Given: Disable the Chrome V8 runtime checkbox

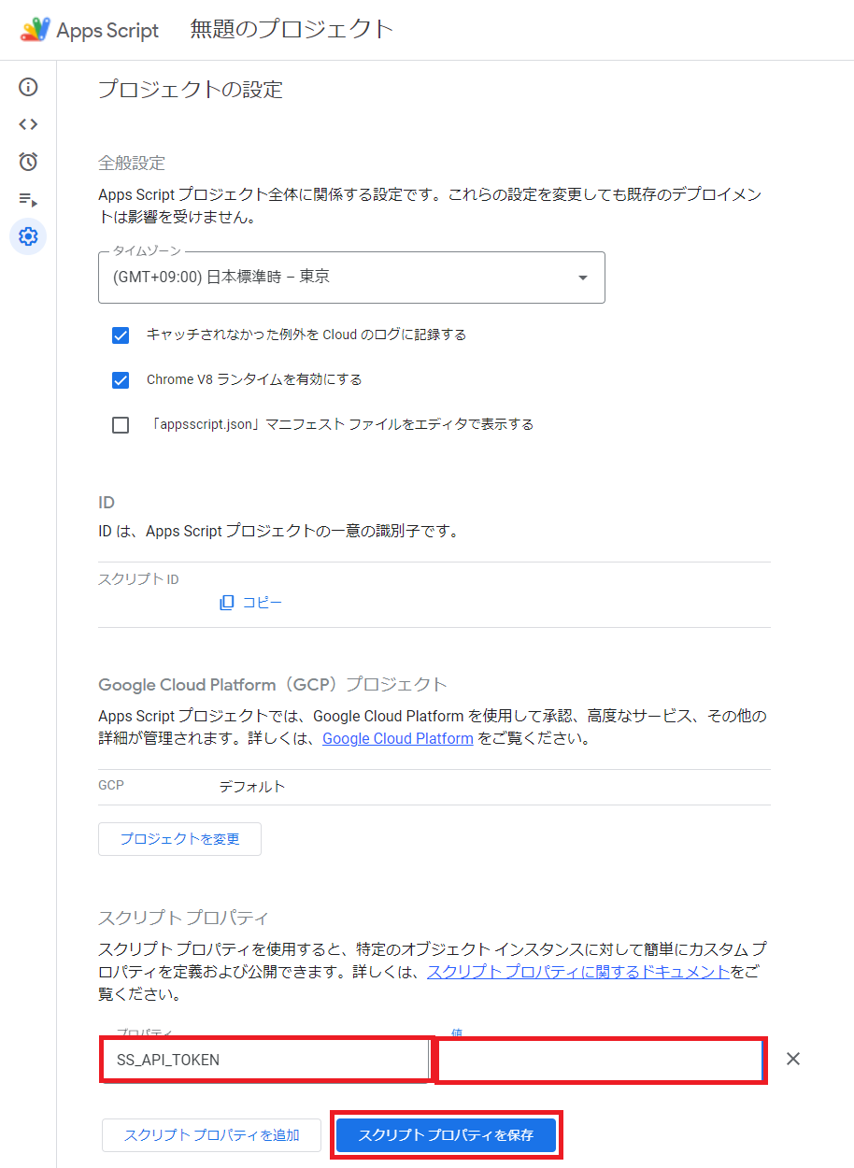Looking at the screenshot, I should click(x=121, y=379).
